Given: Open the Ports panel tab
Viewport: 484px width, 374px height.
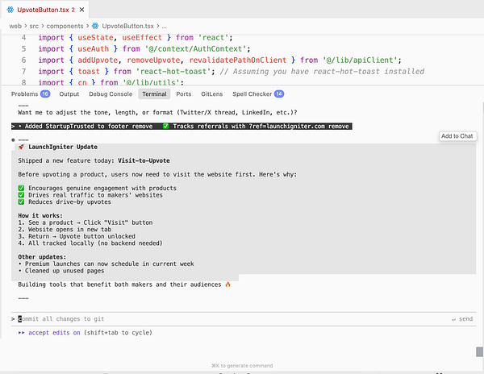Looking at the screenshot, I should (184, 94).
